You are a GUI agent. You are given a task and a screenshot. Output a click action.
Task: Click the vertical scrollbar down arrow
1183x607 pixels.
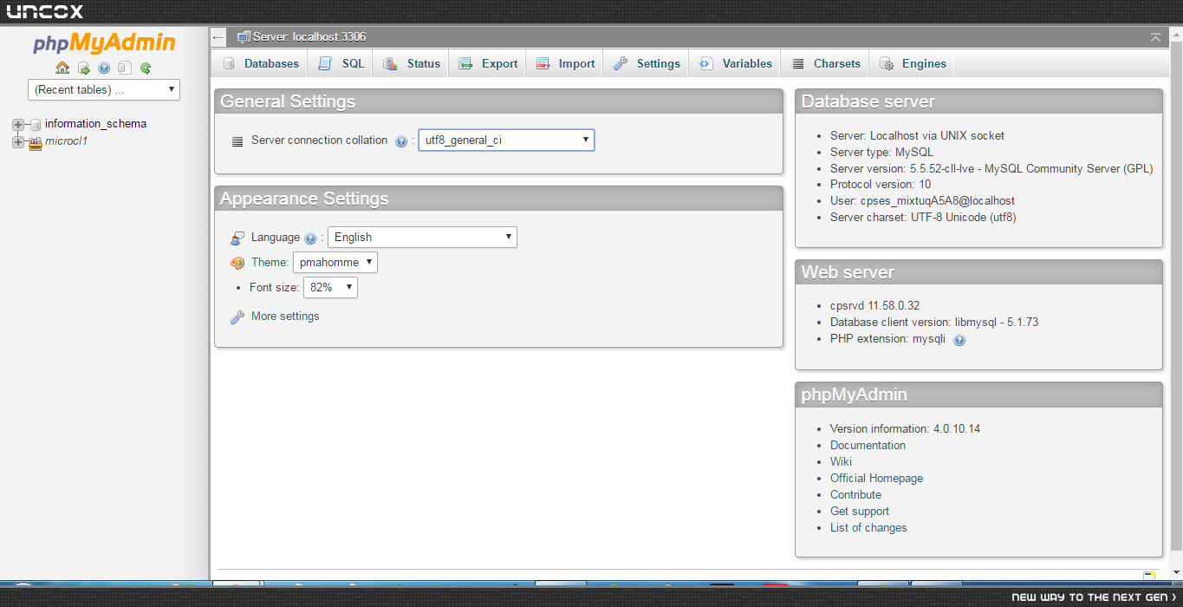tap(1175, 572)
